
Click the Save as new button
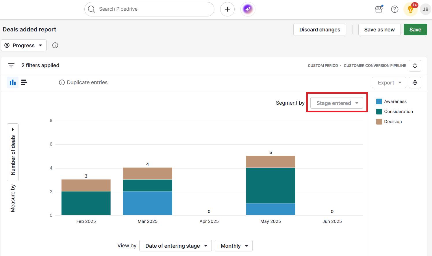[x=379, y=29]
